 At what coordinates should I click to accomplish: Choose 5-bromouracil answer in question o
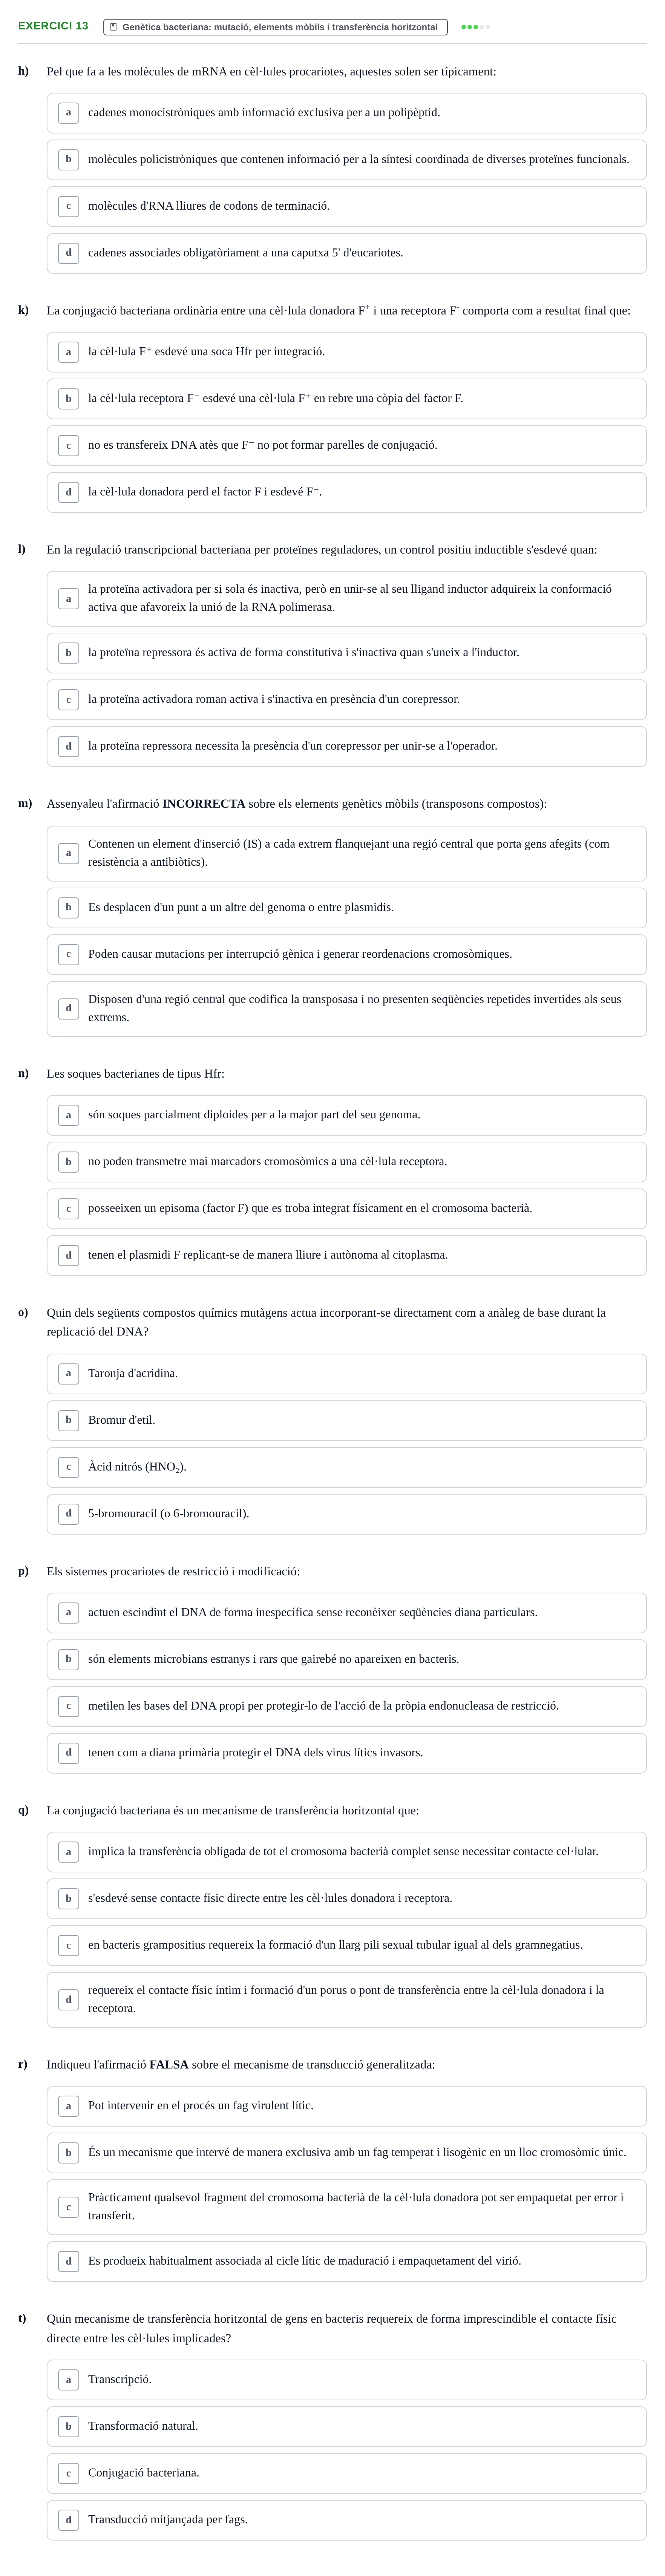coord(346,1514)
